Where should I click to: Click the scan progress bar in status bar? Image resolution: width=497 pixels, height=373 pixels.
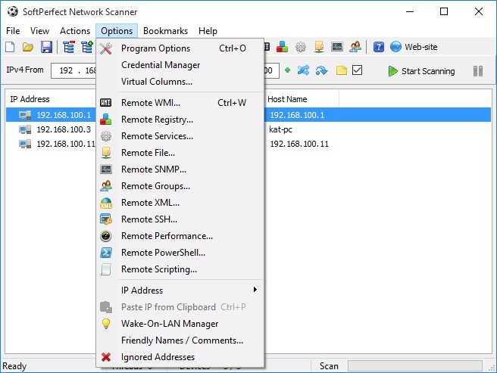coord(415,366)
